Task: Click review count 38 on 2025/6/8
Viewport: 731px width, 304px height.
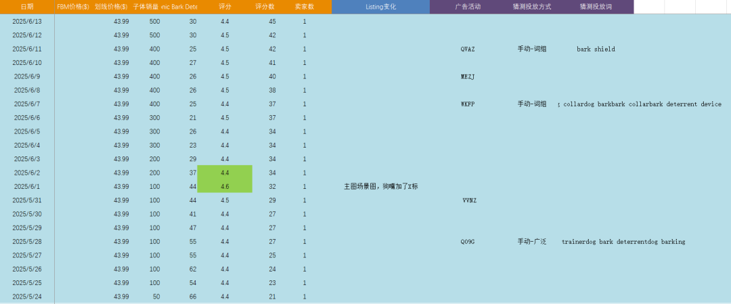Action: tap(272, 90)
